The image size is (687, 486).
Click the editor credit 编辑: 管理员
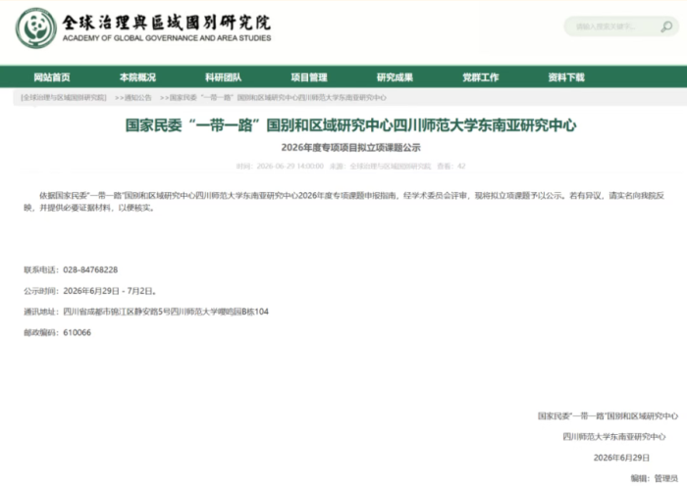coord(655,478)
